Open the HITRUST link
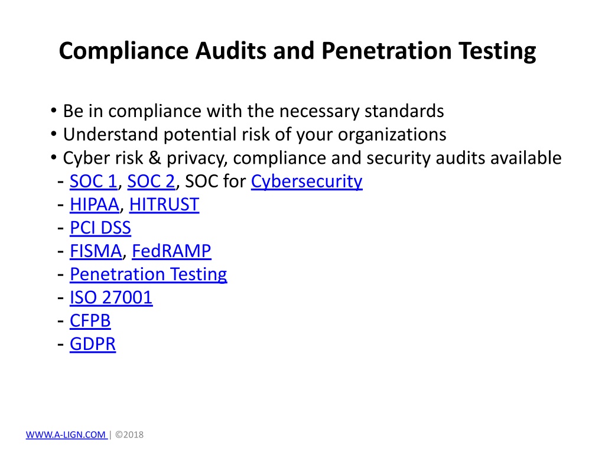 click(164, 205)
